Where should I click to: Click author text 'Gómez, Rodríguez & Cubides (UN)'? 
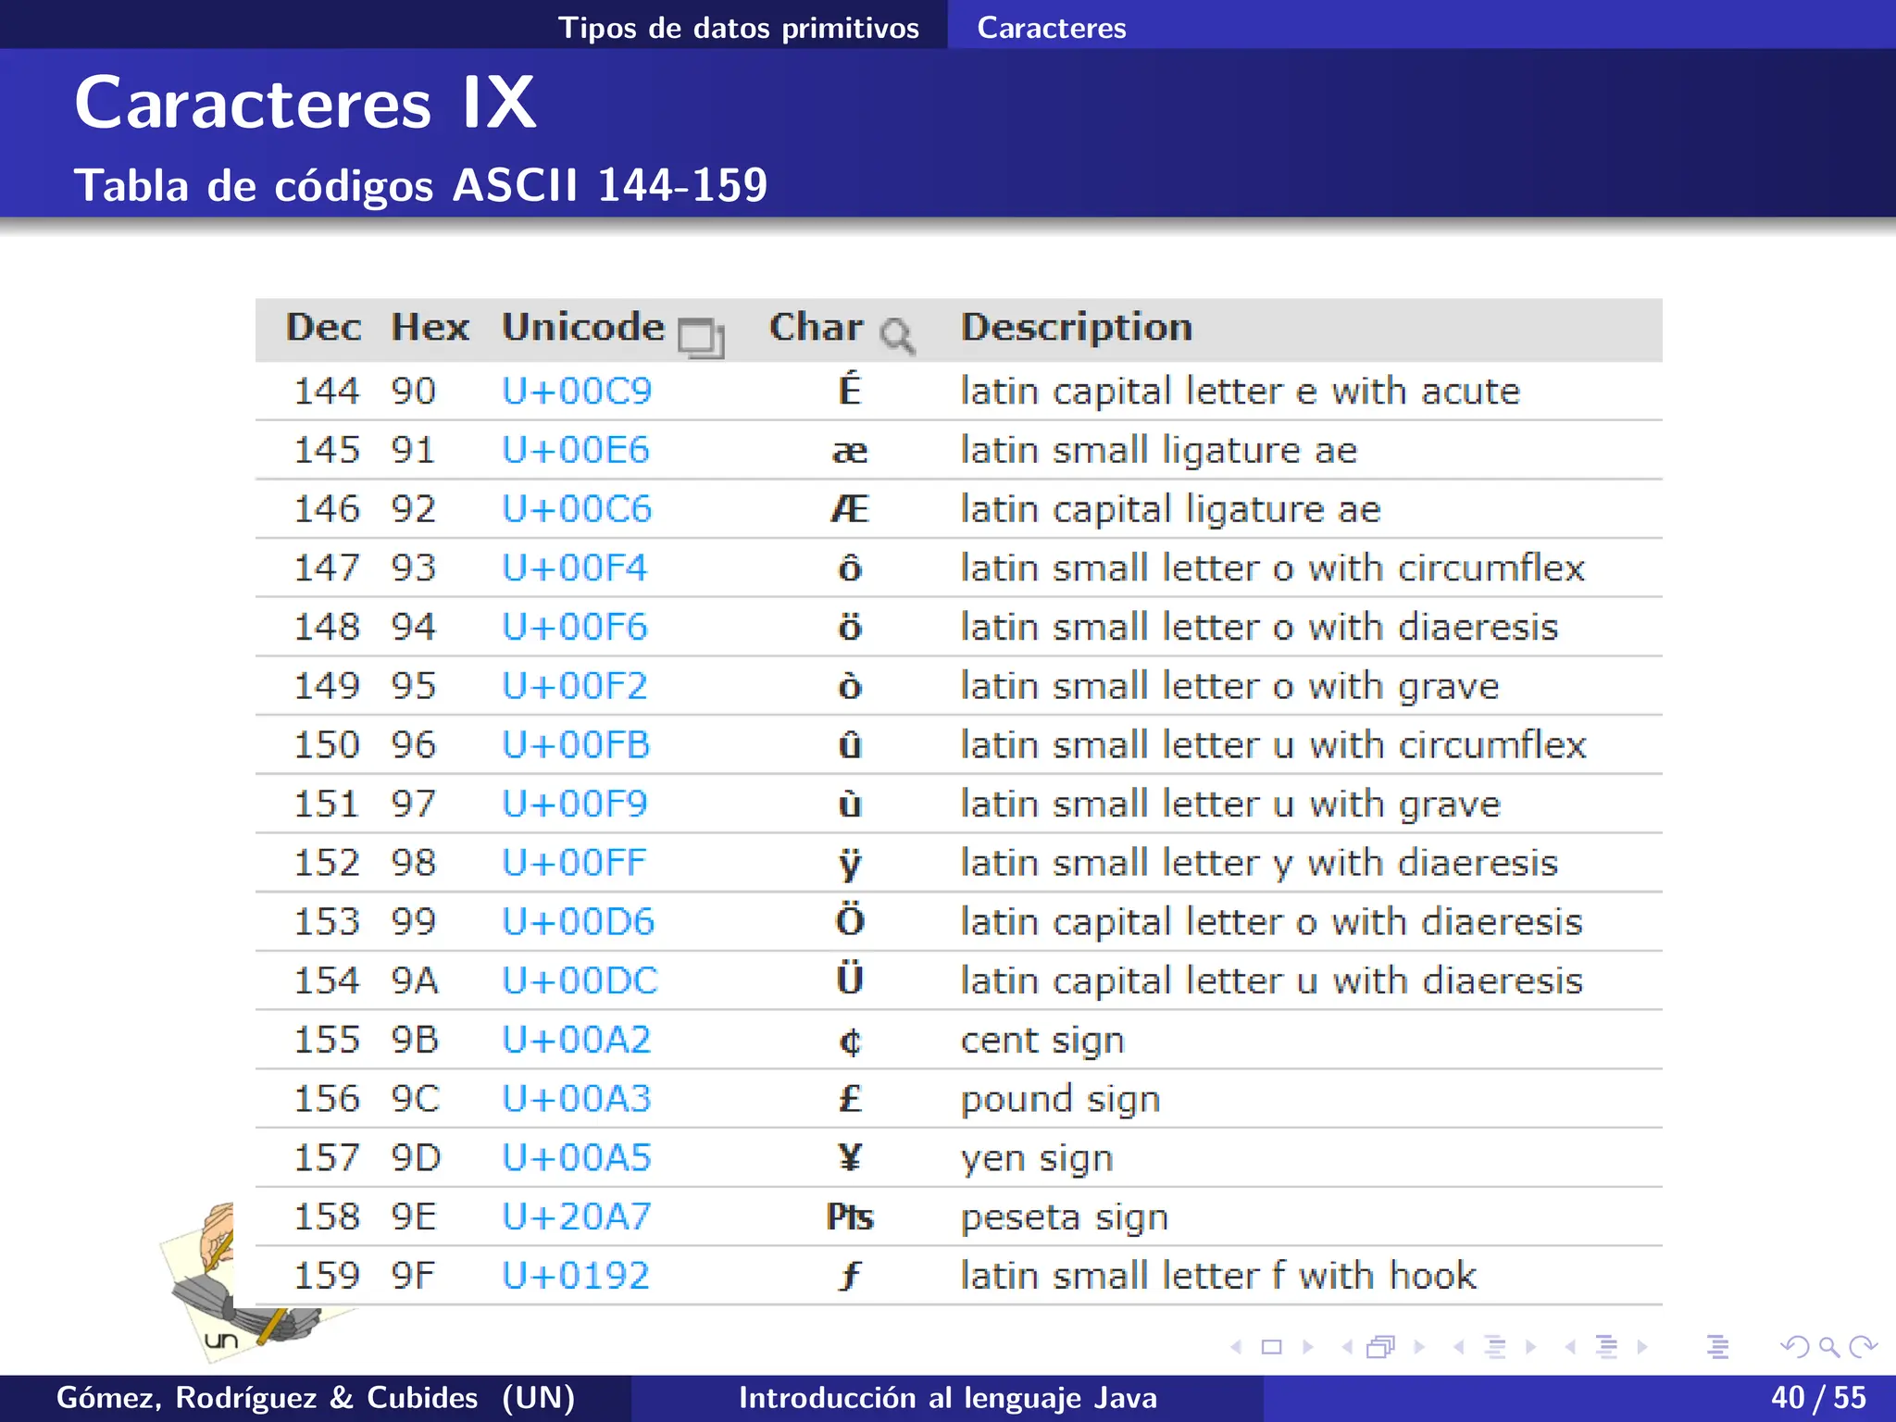[x=316, y=1398]
